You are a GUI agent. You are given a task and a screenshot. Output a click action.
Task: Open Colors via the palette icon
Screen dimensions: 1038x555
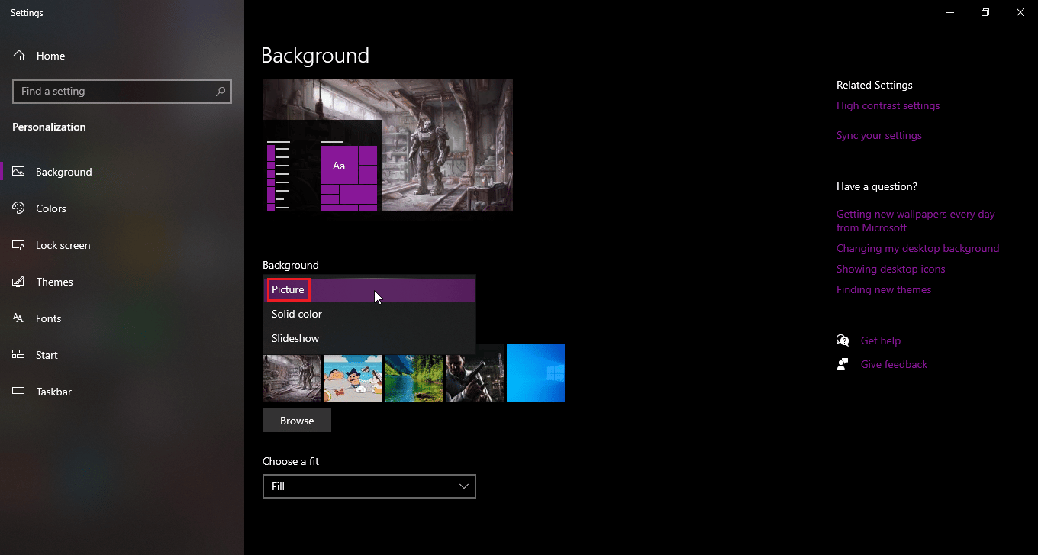pos(19,208)
